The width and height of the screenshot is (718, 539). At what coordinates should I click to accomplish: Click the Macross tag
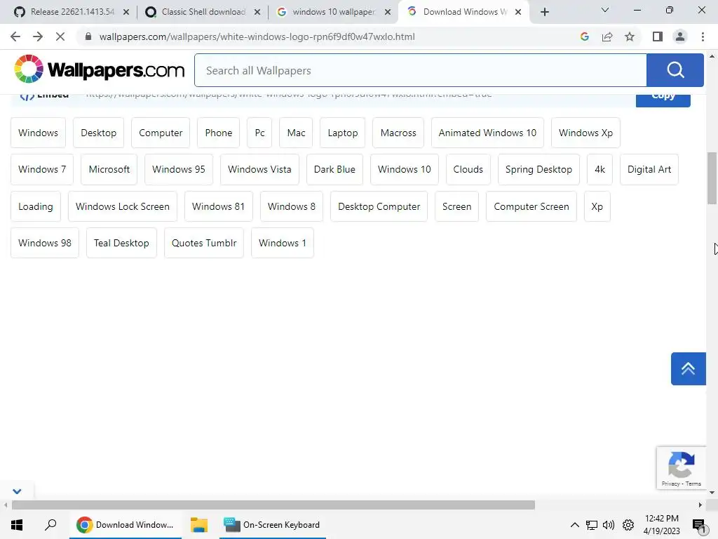coord(398,133)
